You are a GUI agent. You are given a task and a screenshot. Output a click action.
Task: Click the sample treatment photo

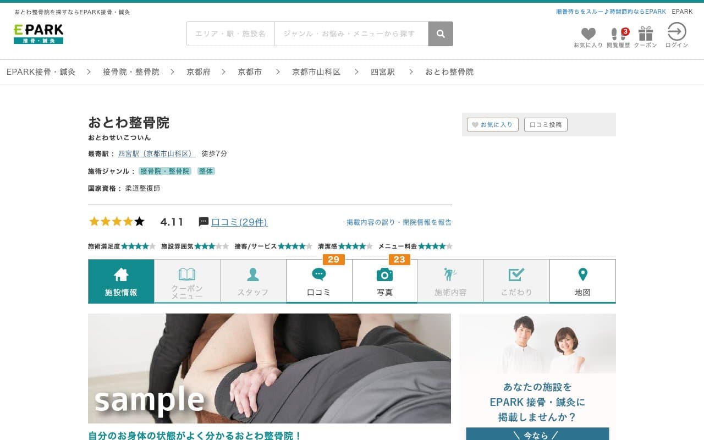[x=269, y=369]
